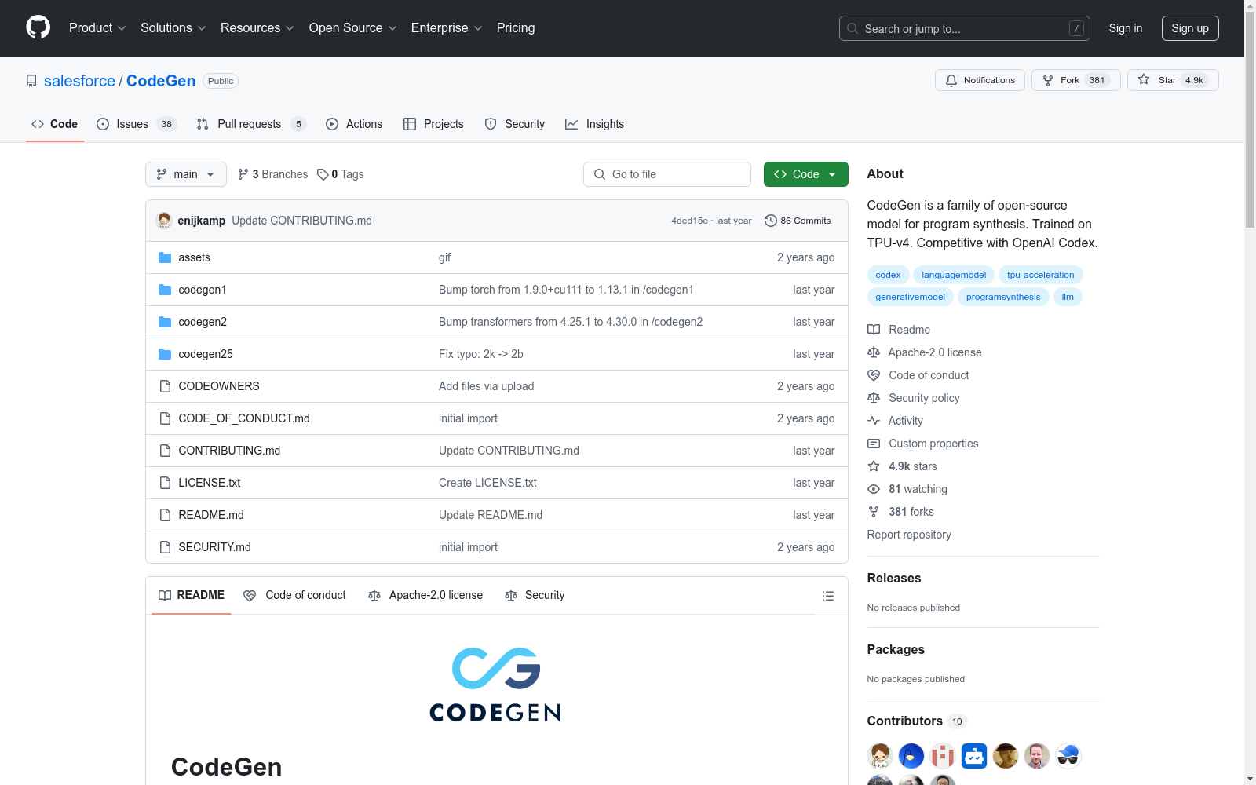Viewport: 1256px width, 785px height.
Task: Switch to the Issues tab
Action: click(x=137, y=124)
